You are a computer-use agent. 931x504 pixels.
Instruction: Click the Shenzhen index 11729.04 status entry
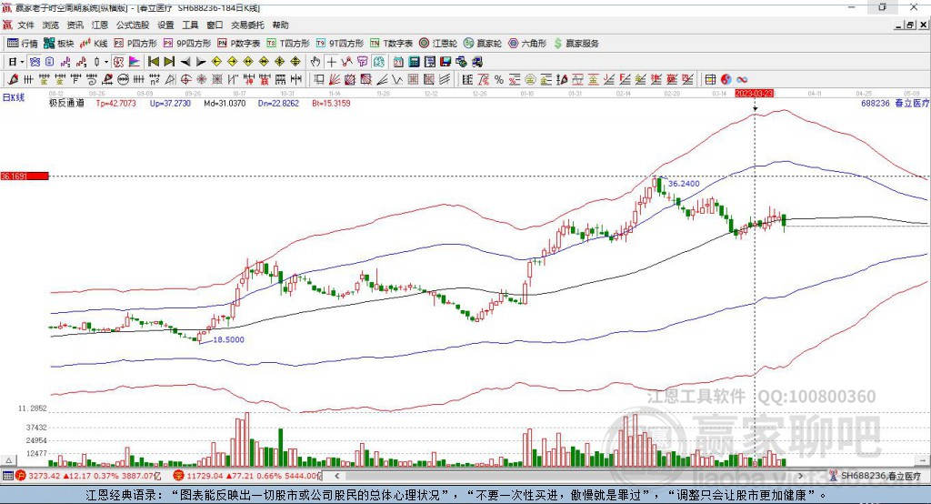[x=247, y=476]
